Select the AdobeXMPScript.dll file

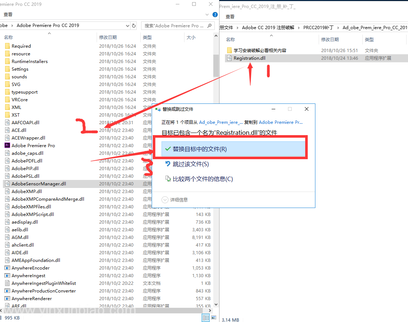(x=33, y=215)
